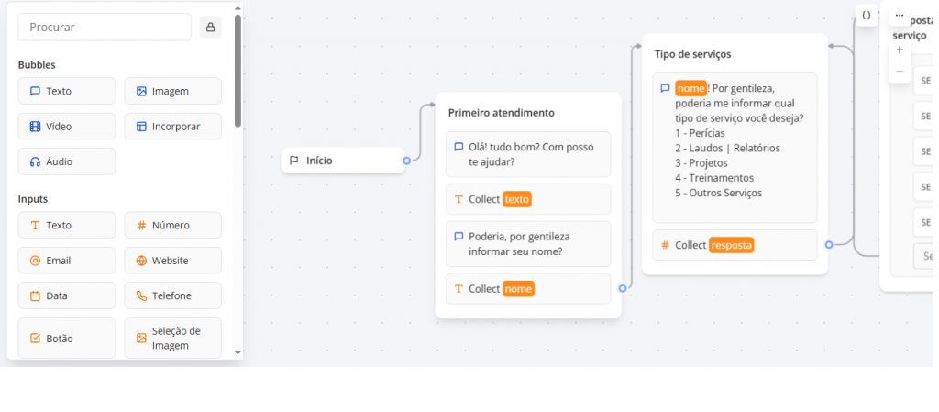The image size is (939, 412).
Task: Open the variables curly-braces button
Action: coord(867,15)
